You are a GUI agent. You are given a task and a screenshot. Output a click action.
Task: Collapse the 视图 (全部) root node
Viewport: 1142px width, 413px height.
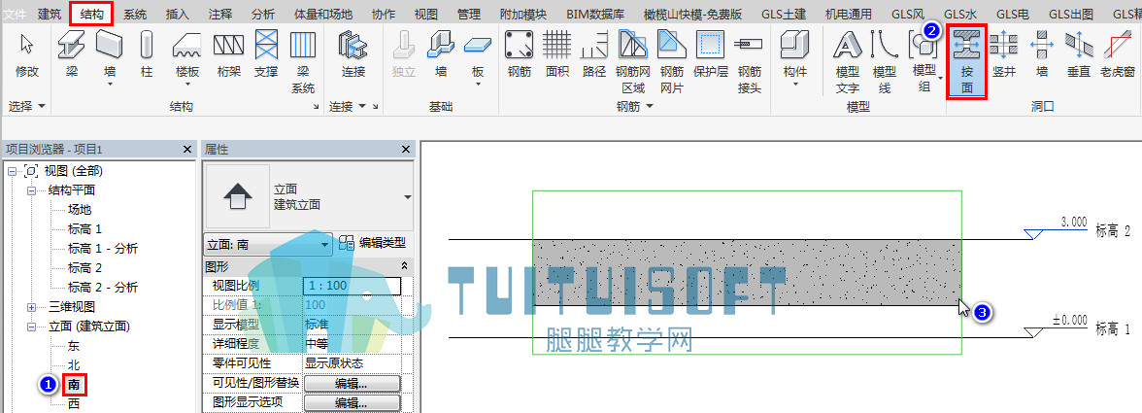12,171
